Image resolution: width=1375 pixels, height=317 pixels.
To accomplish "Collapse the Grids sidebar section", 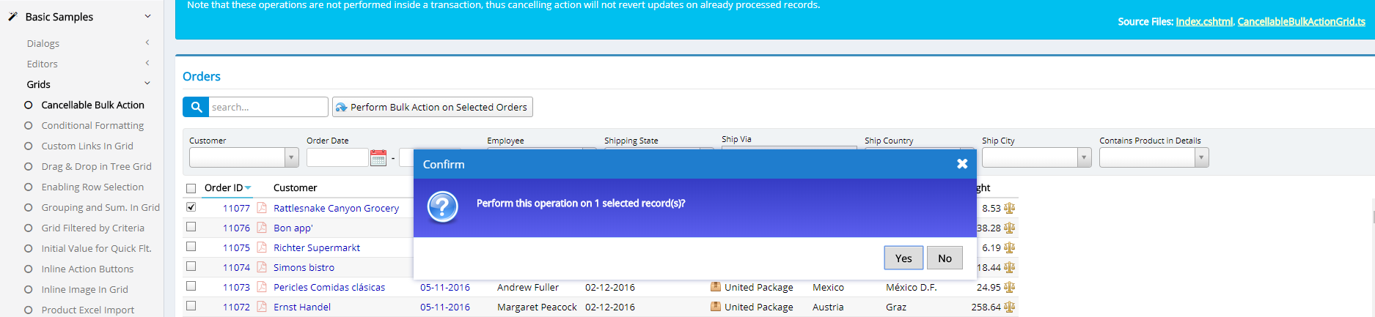I will [147, 83].
